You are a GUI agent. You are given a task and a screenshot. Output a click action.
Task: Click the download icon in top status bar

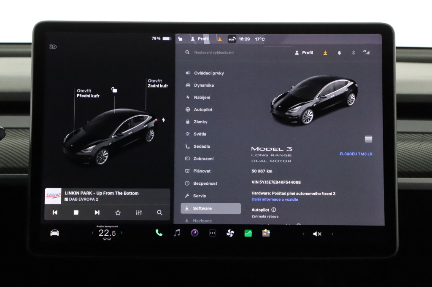click(x=219, y=39)
